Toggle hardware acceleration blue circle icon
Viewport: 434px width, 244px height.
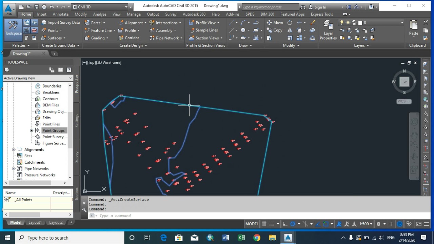(400, 224)
